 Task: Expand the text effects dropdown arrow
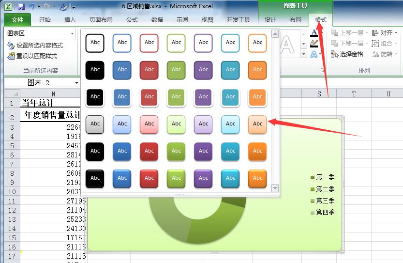[x=321, y=54]
